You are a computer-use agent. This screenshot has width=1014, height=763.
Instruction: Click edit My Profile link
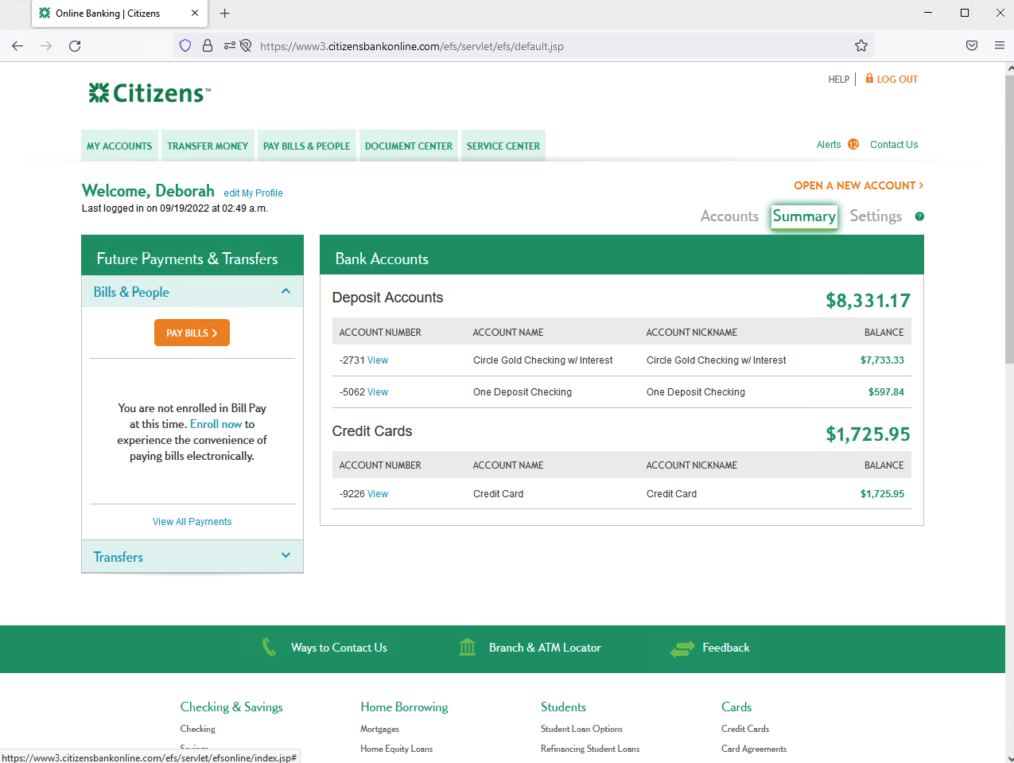pos(253,193)
